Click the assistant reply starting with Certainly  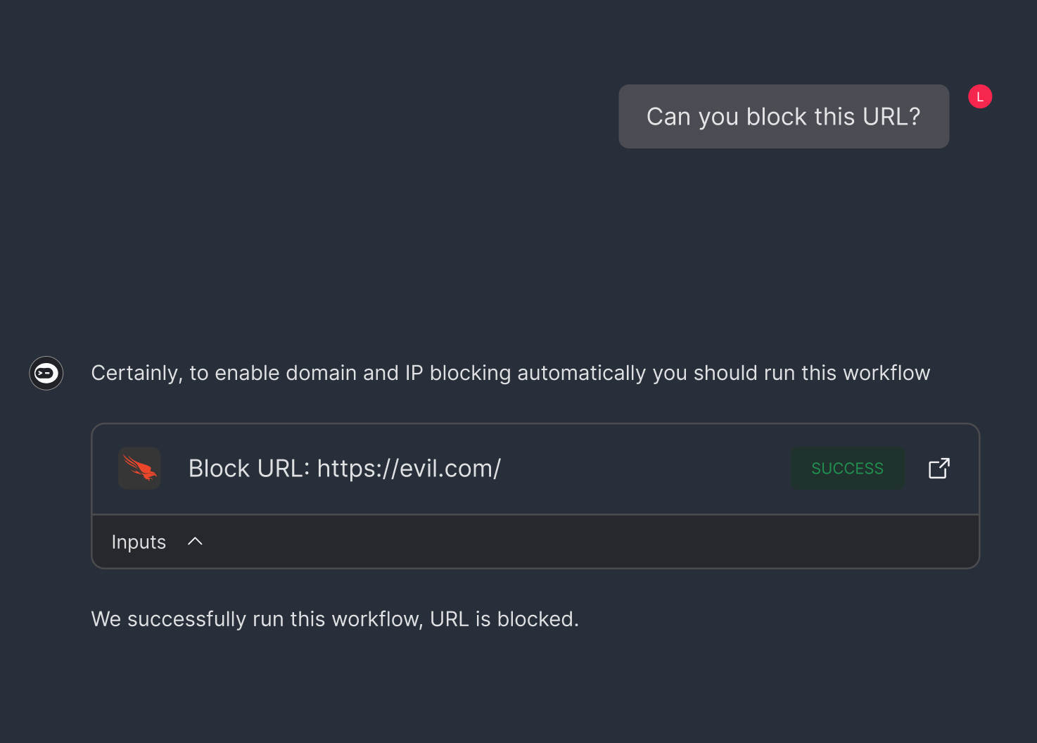point(511,373)
